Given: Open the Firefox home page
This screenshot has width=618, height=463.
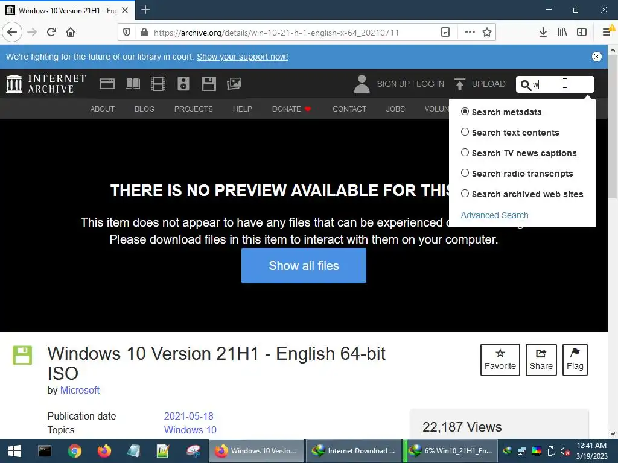Looking at the screenshot, I should tap(71, 33).
